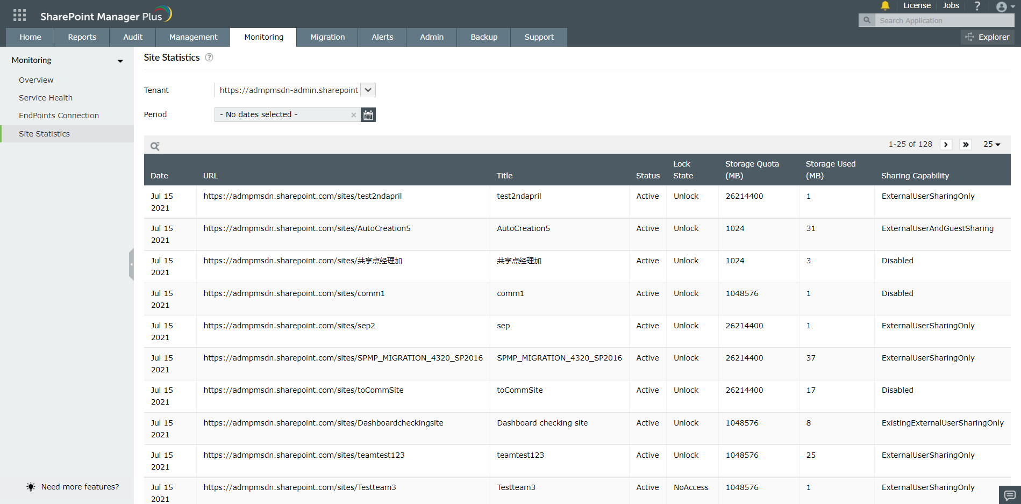Click the License link
Screen dimensions: 1021x504
pos(917,5)
